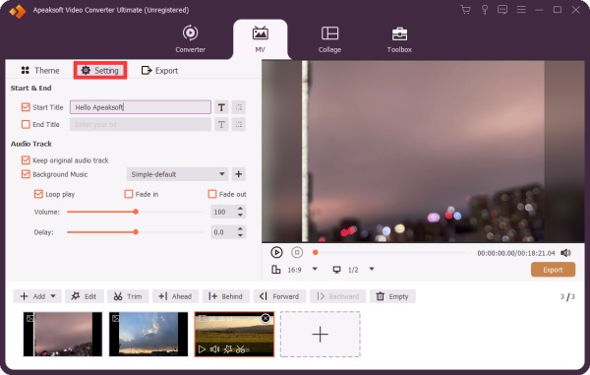Click the Volume slider handle

(136, 212)
